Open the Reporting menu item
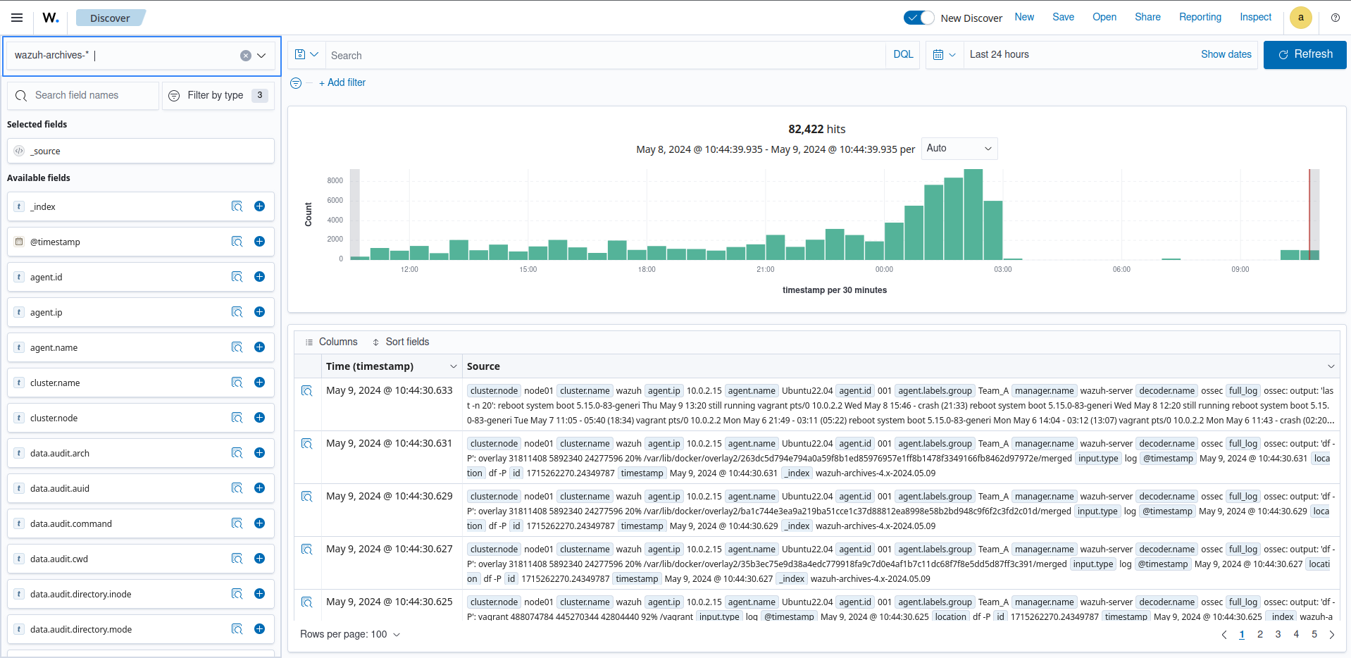 [x=1199, y=17]
